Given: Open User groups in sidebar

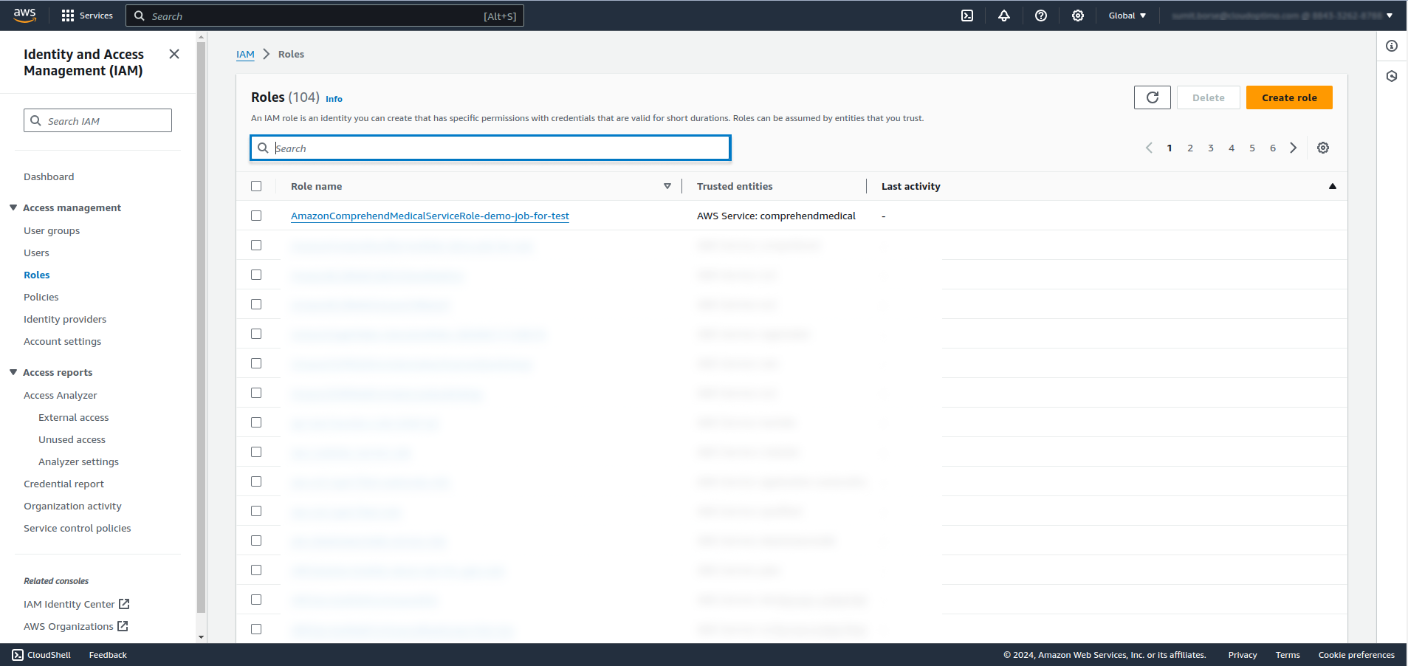Looking at the screenshot, I should point(52,230).
